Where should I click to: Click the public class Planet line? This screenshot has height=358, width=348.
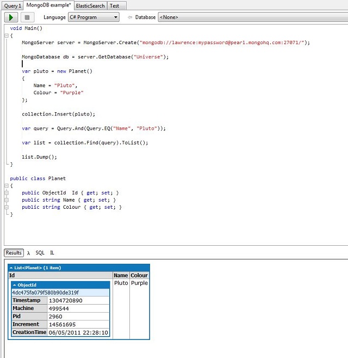click(x=38, y=179)
